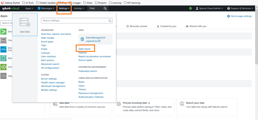258x120 pixels.
Task: Click the green health status check icon
Action: 190,8
